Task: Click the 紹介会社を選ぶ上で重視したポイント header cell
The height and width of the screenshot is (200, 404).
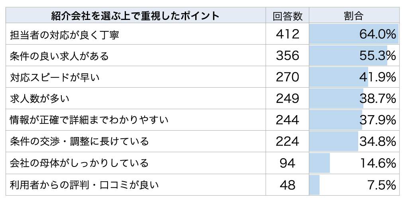Action: pos(136,15)
